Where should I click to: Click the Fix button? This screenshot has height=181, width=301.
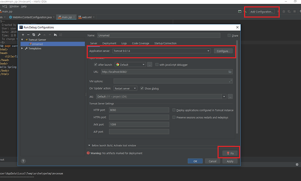230,153
